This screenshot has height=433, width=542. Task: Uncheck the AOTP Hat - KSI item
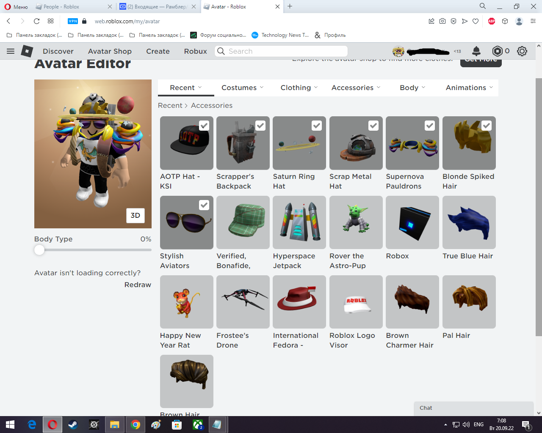pos(204,126)
